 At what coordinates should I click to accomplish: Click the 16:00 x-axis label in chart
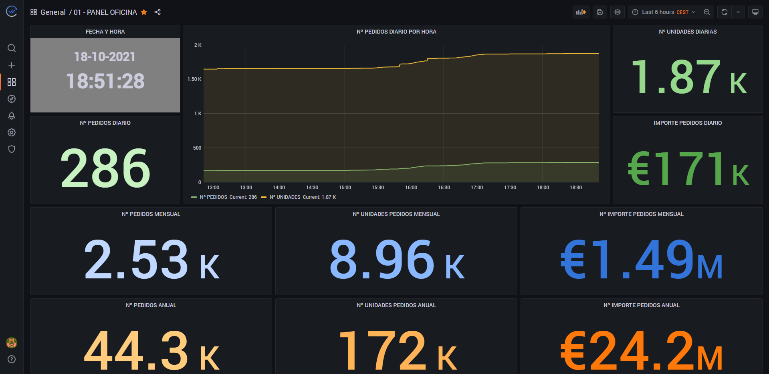411,188
